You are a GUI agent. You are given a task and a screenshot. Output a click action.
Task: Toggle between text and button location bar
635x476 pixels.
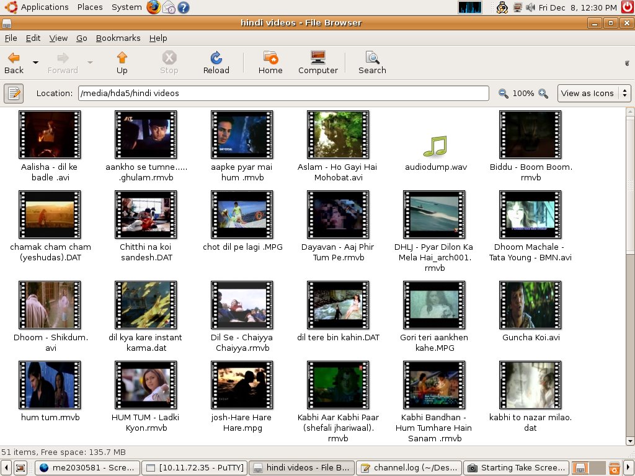pos(14,94)
